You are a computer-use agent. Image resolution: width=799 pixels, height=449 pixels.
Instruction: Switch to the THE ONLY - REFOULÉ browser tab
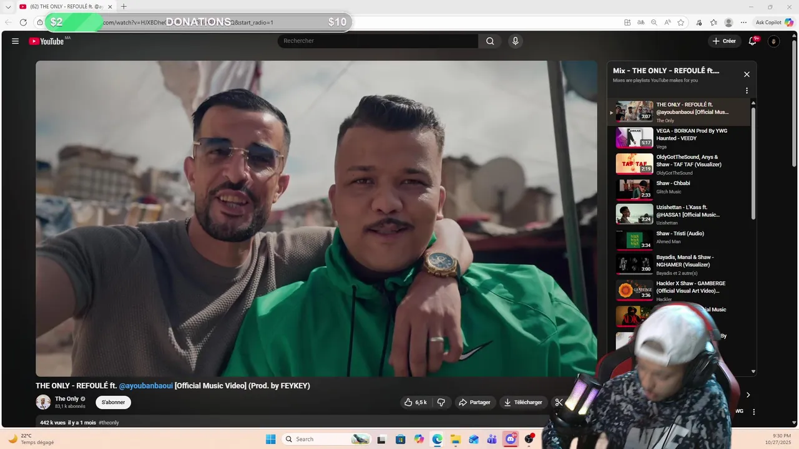click(66, 7)
